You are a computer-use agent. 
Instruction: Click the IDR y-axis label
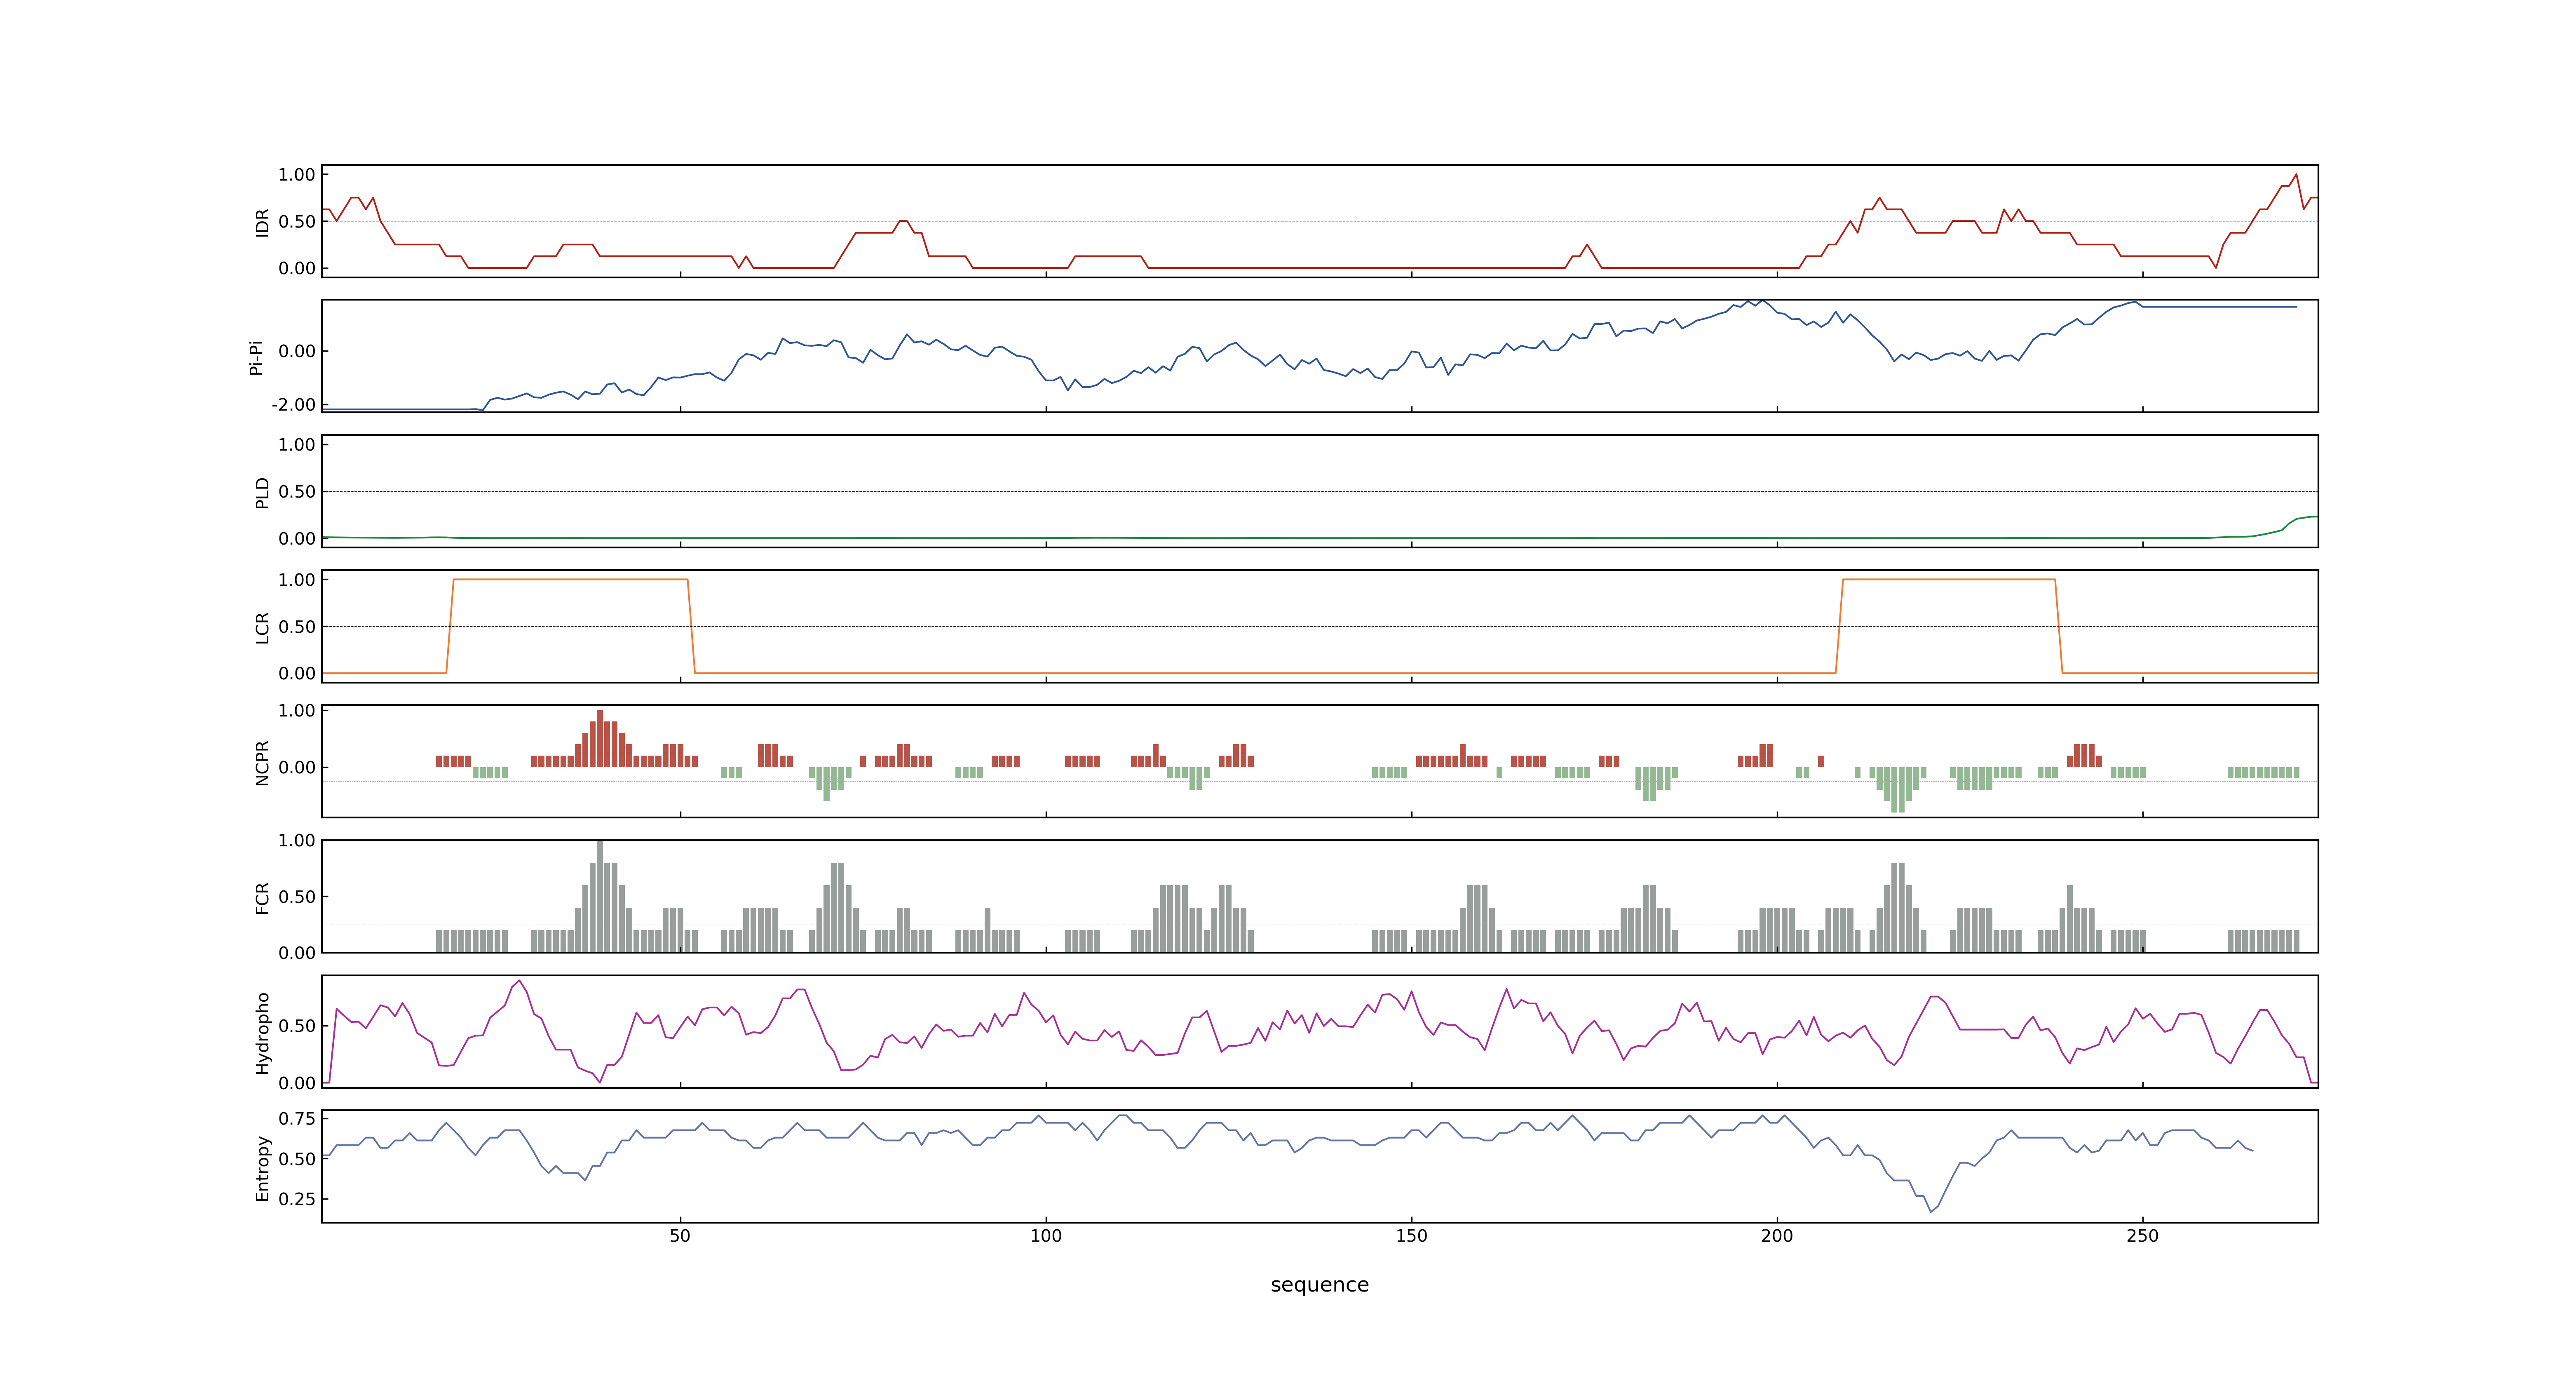[x=262, y=222]
